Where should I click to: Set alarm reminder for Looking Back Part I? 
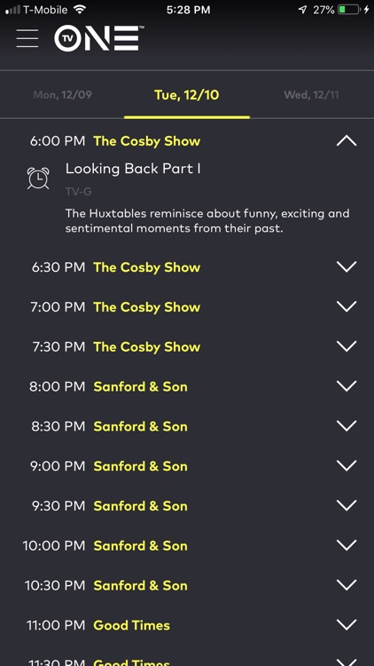[38, 178]
